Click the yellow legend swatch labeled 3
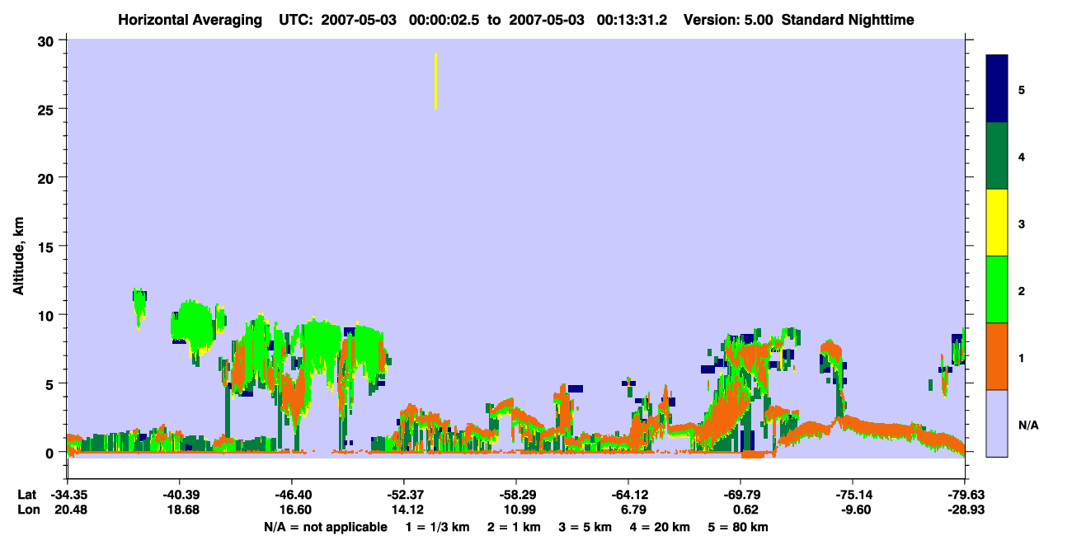1072x550 pixels. point(997,223)
